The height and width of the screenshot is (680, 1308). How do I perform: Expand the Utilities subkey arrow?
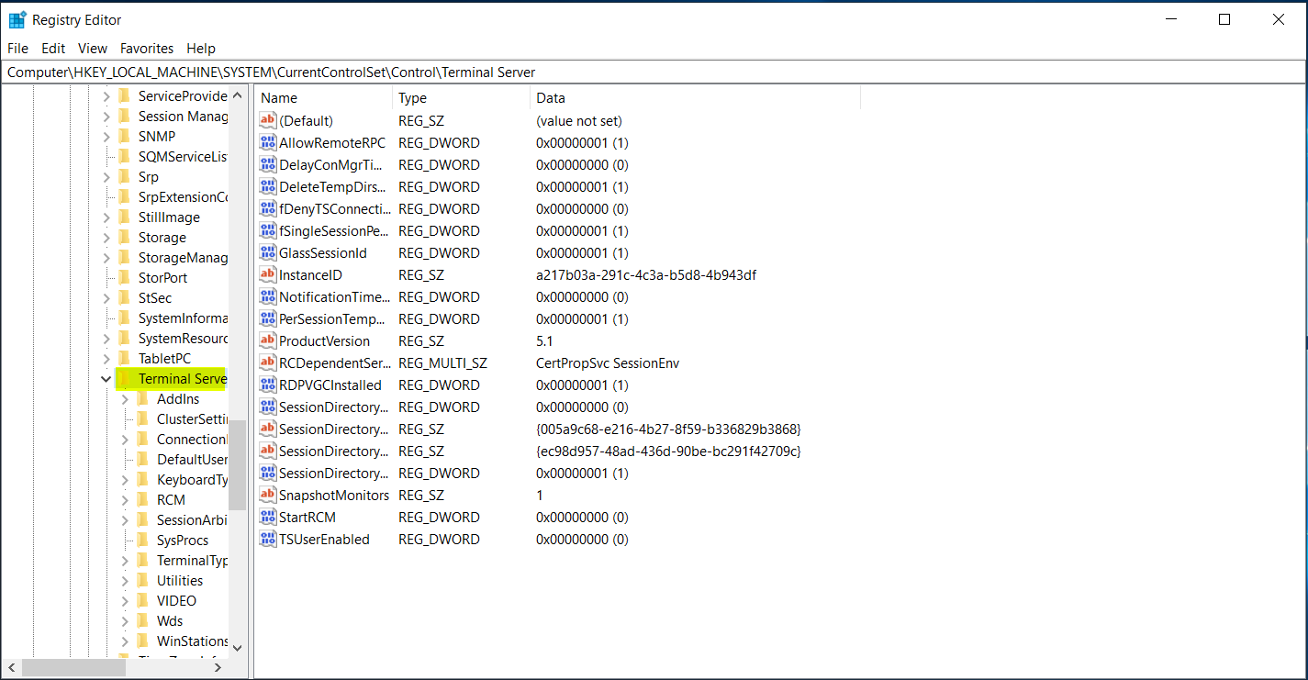coord(125,581)
